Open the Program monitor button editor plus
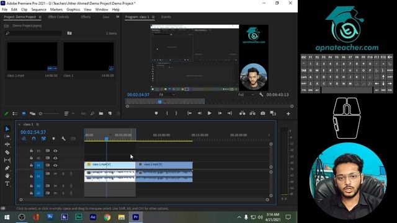The image size is (397, 223). point(288,114)
